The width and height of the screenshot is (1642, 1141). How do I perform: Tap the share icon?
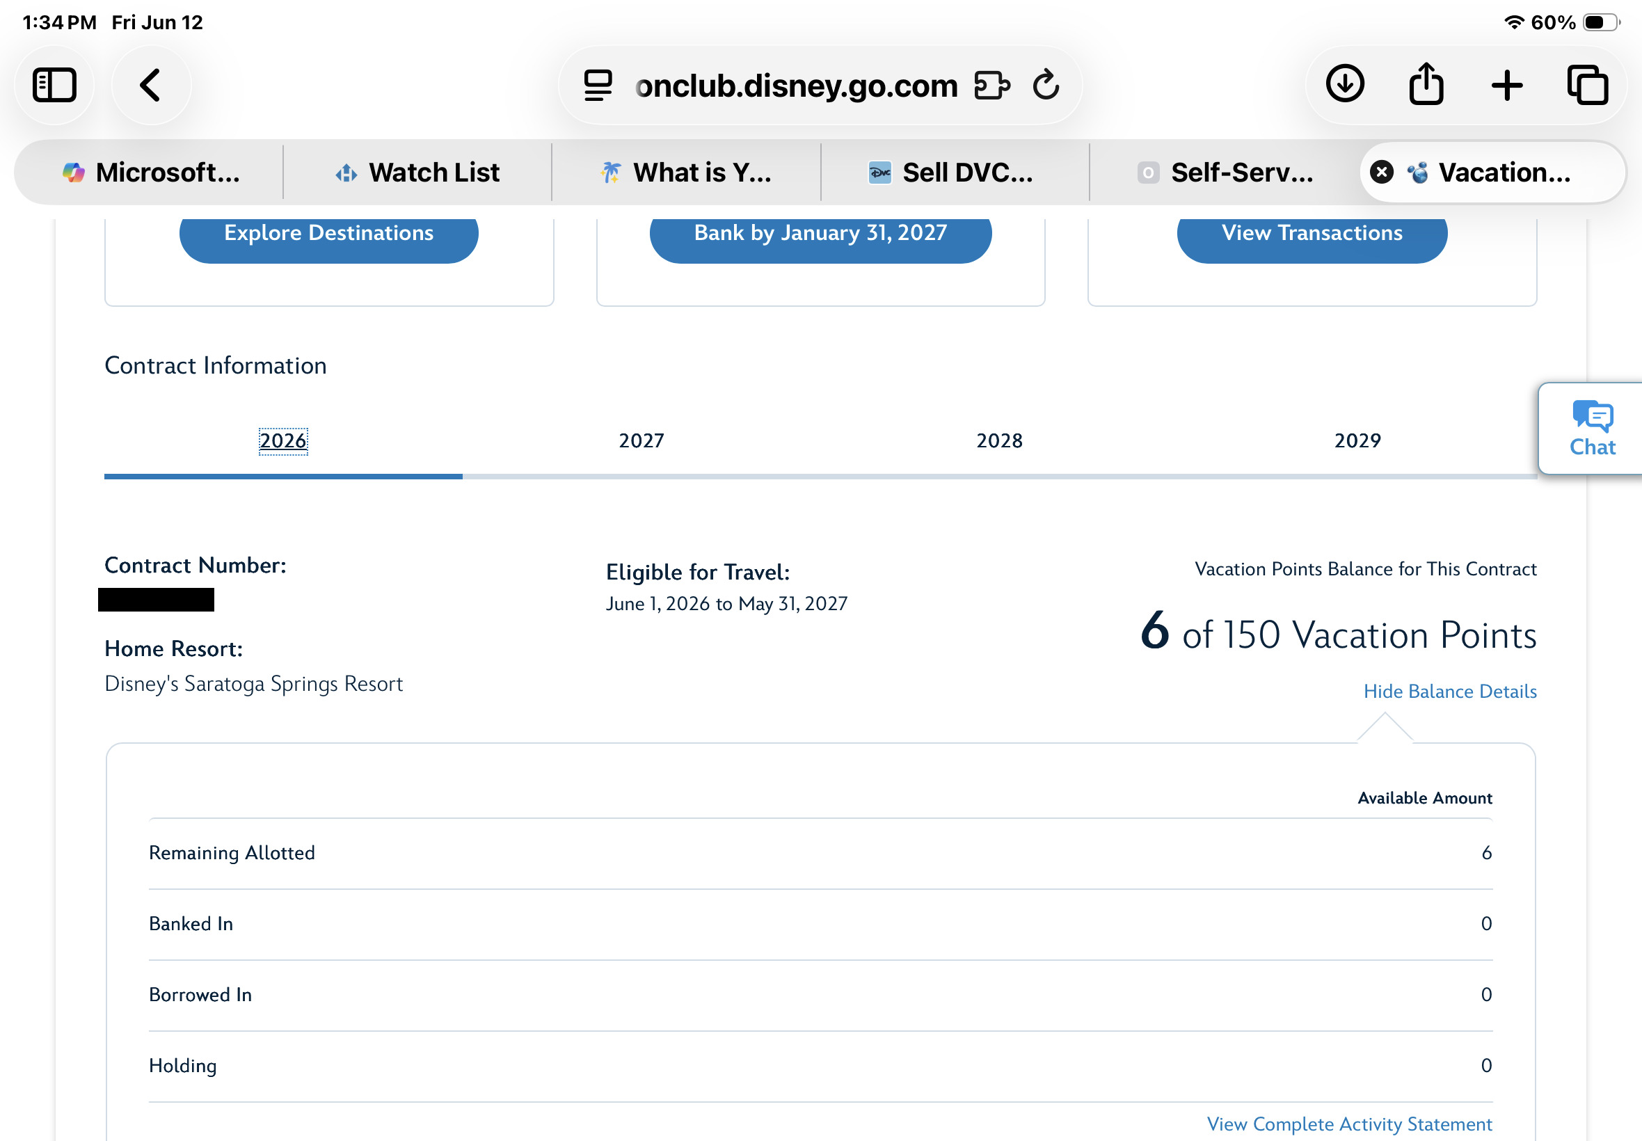1426,84
